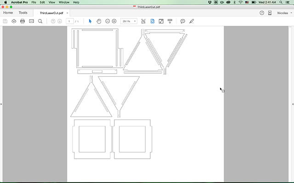Open the find text magnifier icon

40,22
